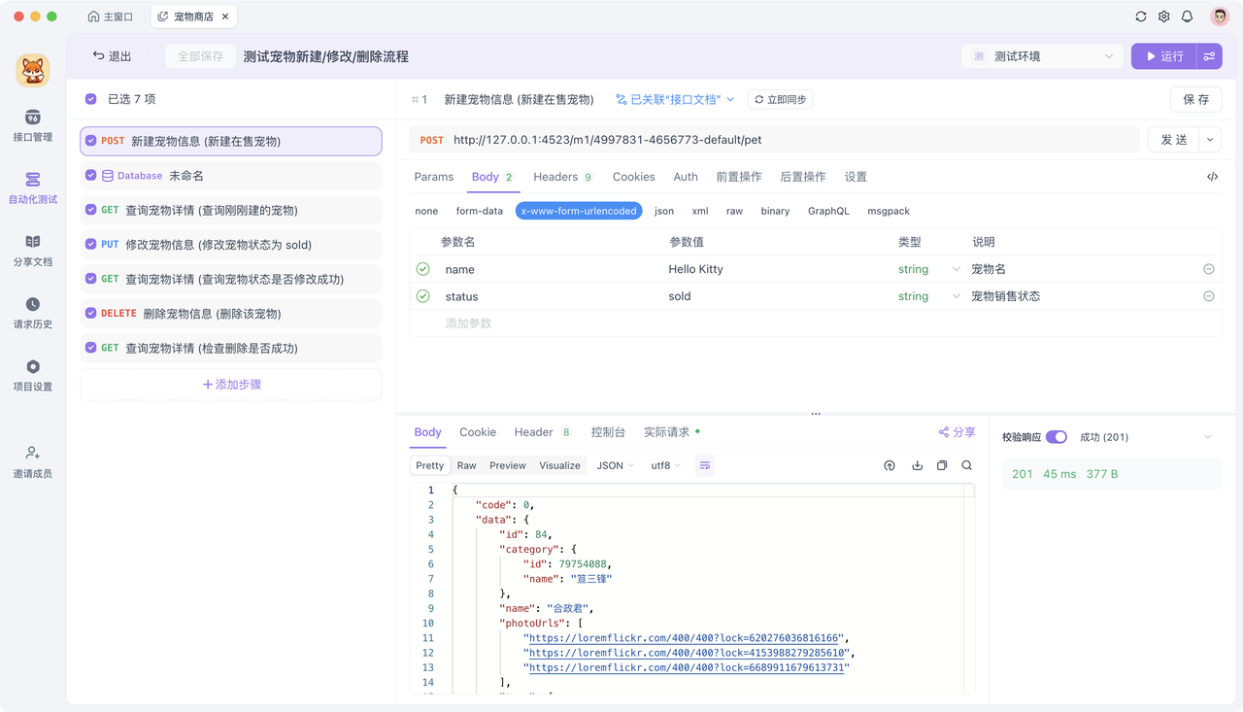
Task: Switch to the Params tab
Action: tap(434, 177)
